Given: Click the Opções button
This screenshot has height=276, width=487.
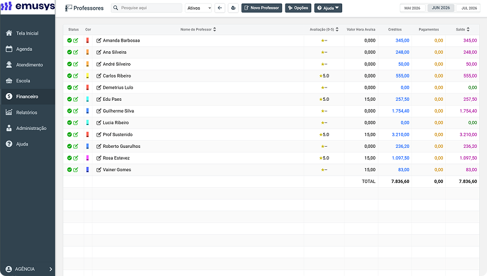Looking at the screenshot, I should coord(298,8).
